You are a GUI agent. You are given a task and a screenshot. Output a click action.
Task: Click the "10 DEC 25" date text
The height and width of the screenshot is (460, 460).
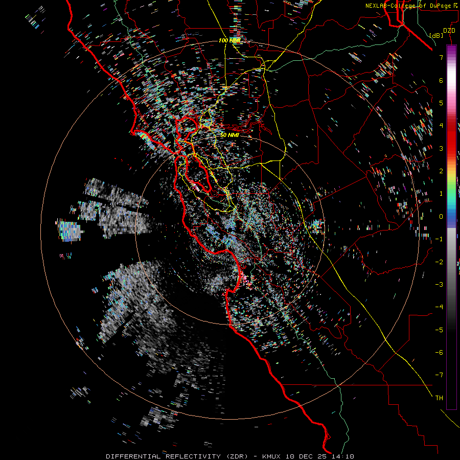click(x=306, y=456)
